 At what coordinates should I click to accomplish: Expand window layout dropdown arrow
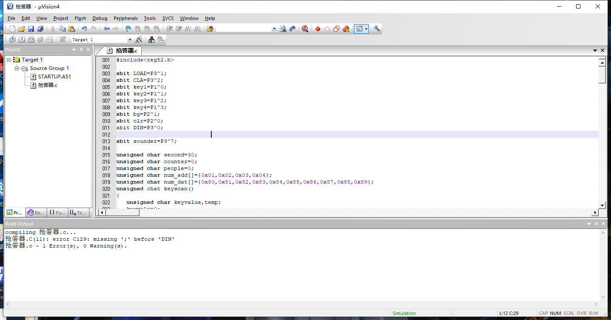pyautogui.click(x=366, y=29)
